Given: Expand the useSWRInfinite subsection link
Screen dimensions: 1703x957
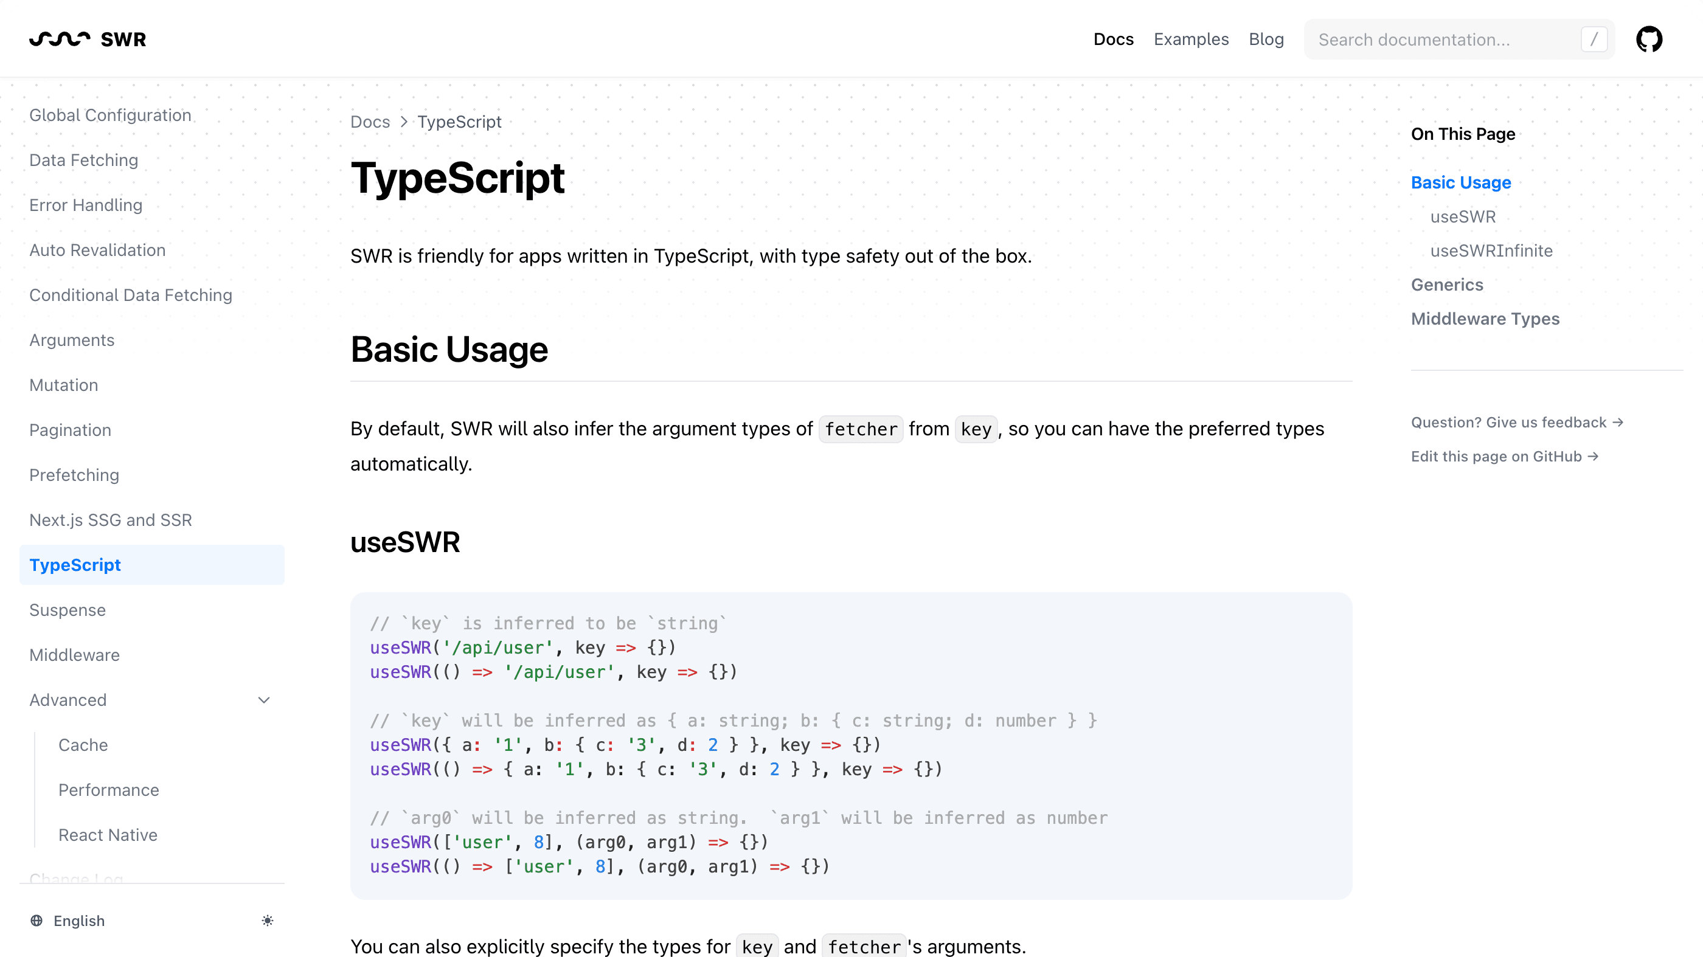Looking at the screenshot, I should click(1491, 250).
